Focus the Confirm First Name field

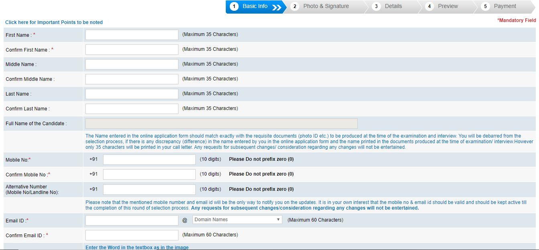(132, 50)
